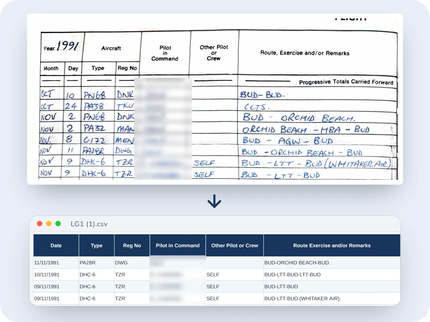430x322 pixels.
Task: Click the handwritten ORCHID BEACH - MBA - BUD entry
Action: 306,129
